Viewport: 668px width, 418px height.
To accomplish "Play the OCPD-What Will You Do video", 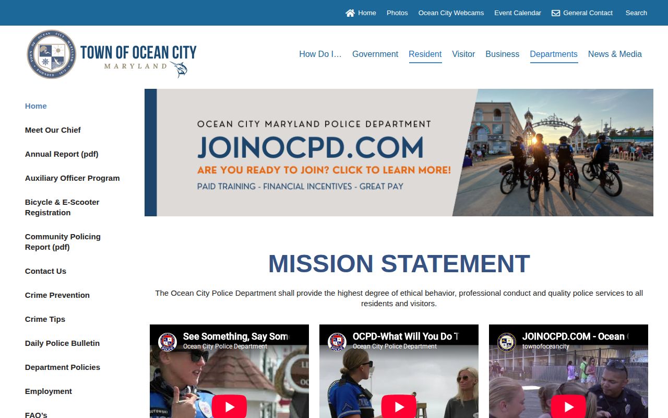I will pyautogui.click(x=399, y=407).
